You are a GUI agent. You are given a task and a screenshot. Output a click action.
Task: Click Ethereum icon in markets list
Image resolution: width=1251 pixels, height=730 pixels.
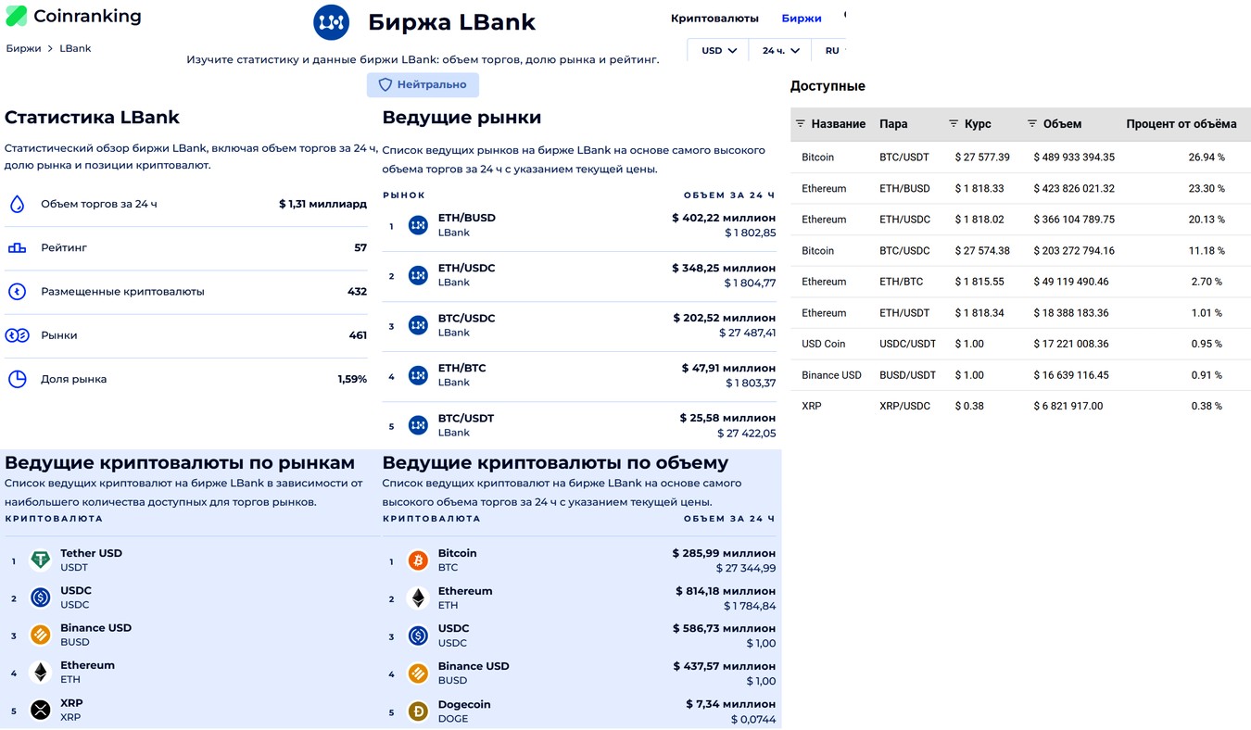pos(40,672)
